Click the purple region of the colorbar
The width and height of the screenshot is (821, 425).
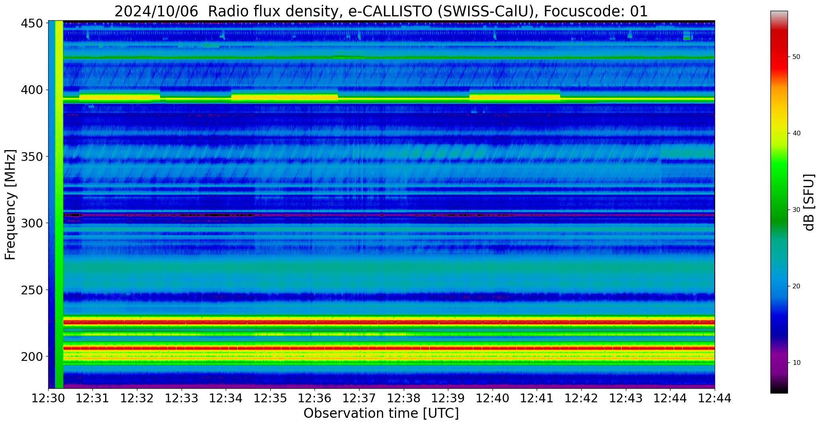tap(779, 360)
